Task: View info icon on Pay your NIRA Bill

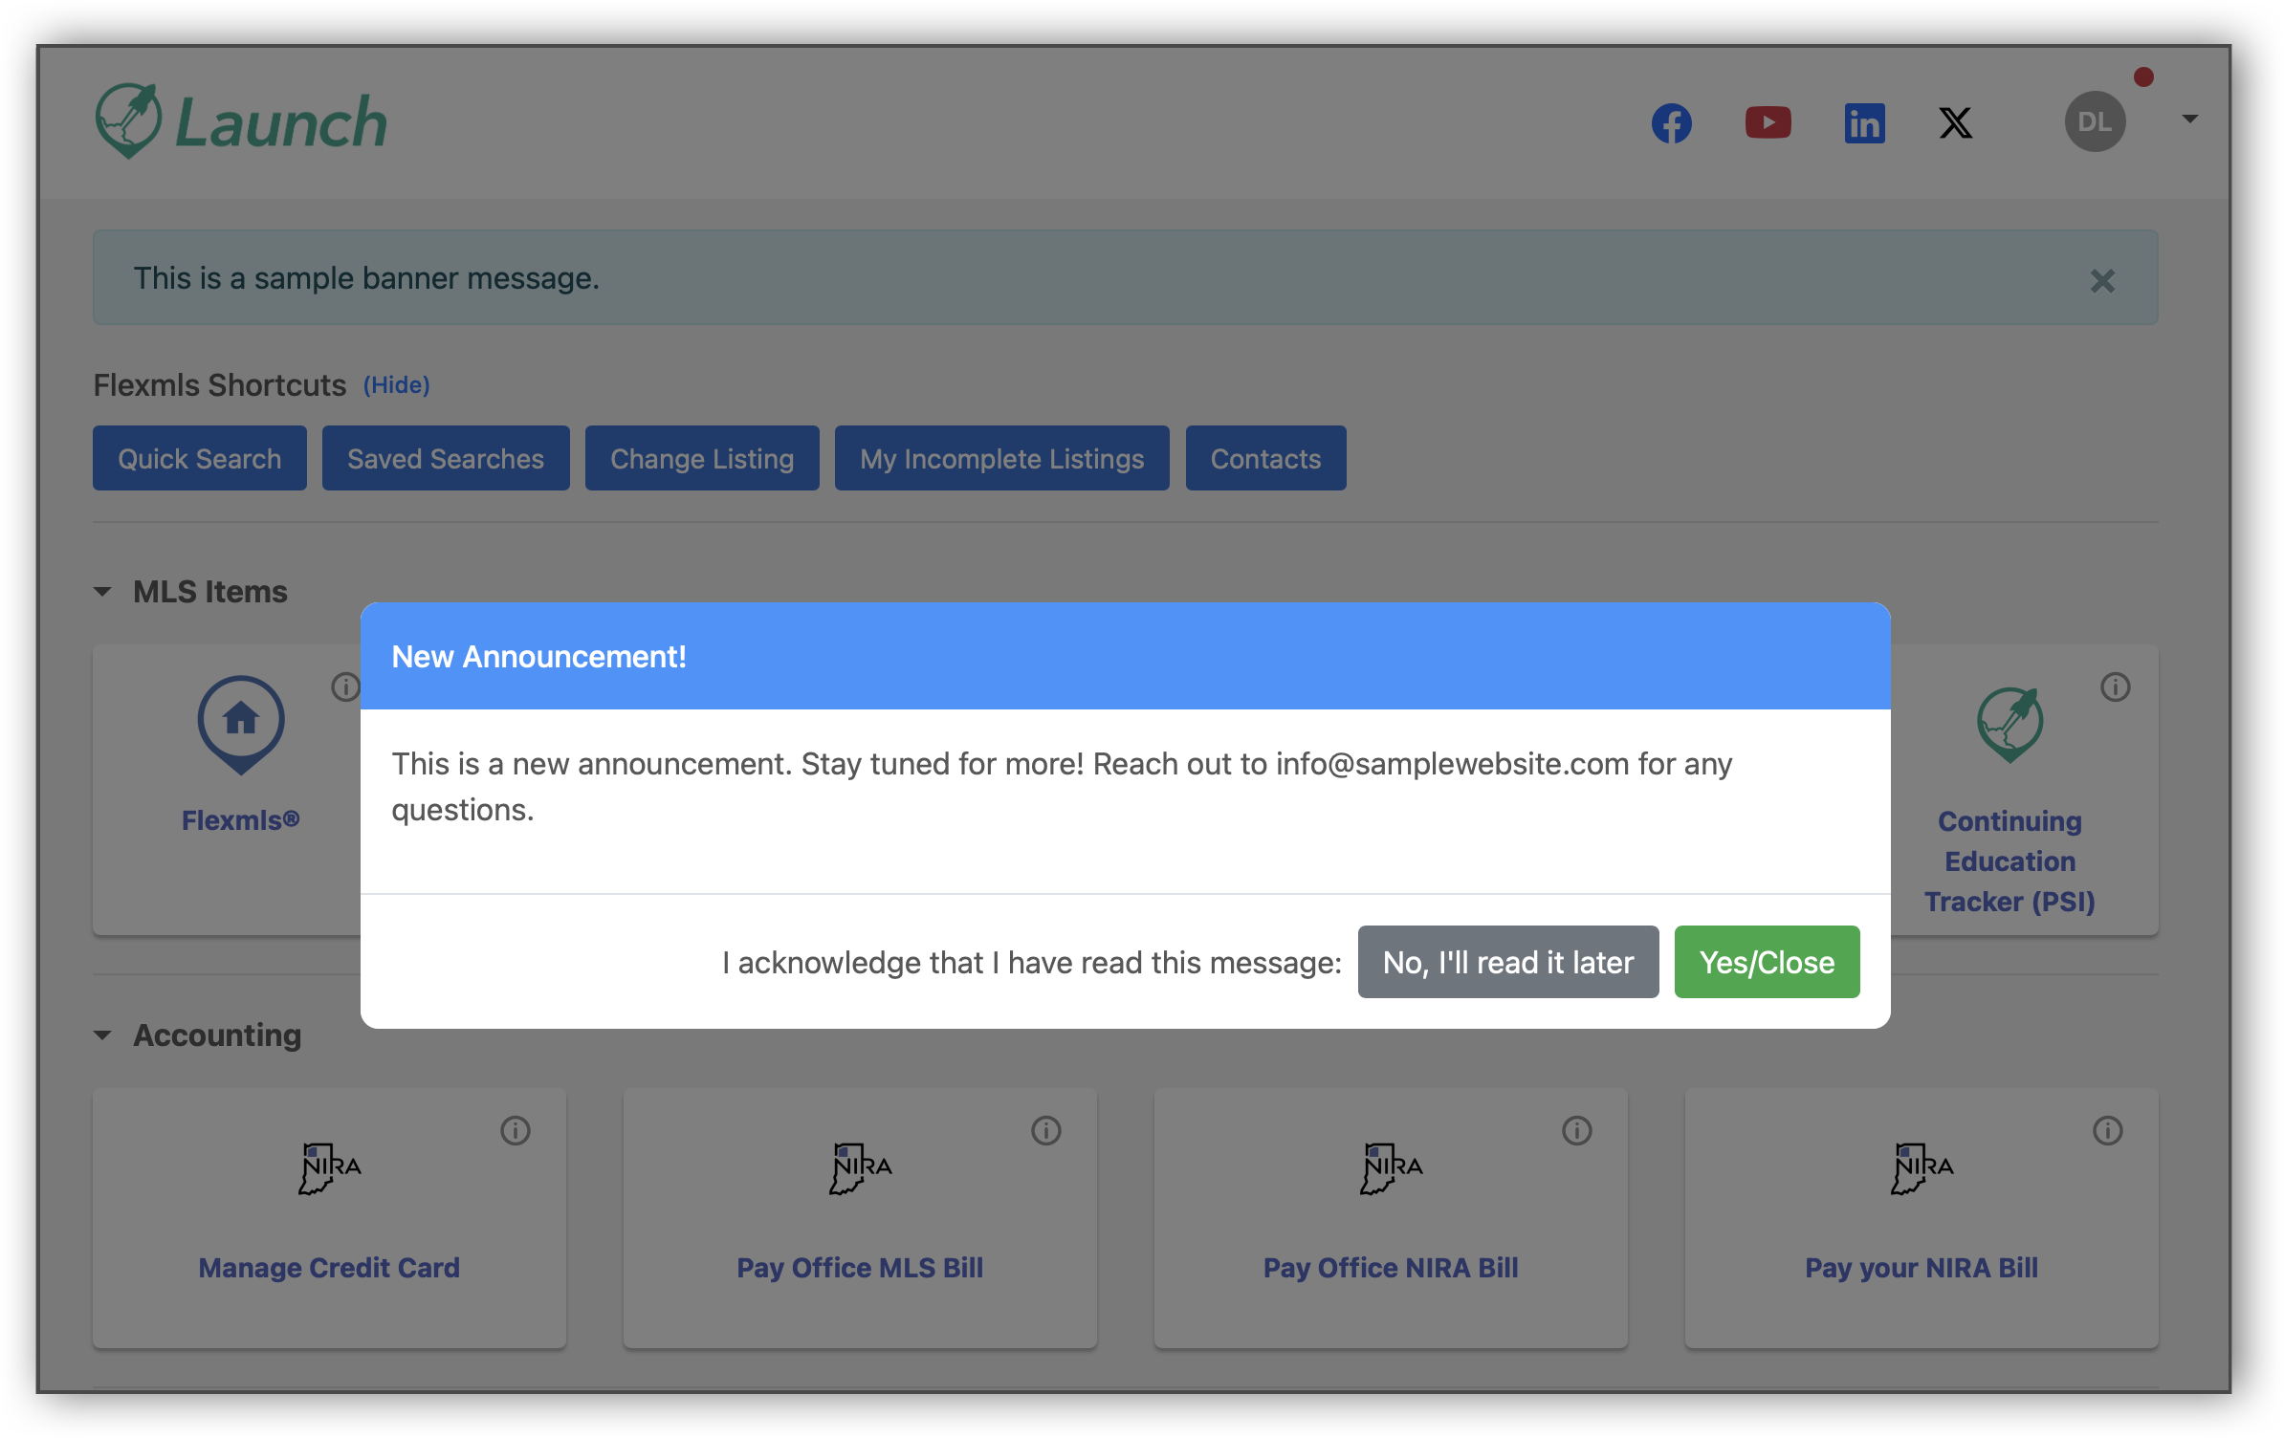Action: [2107, 1131]
